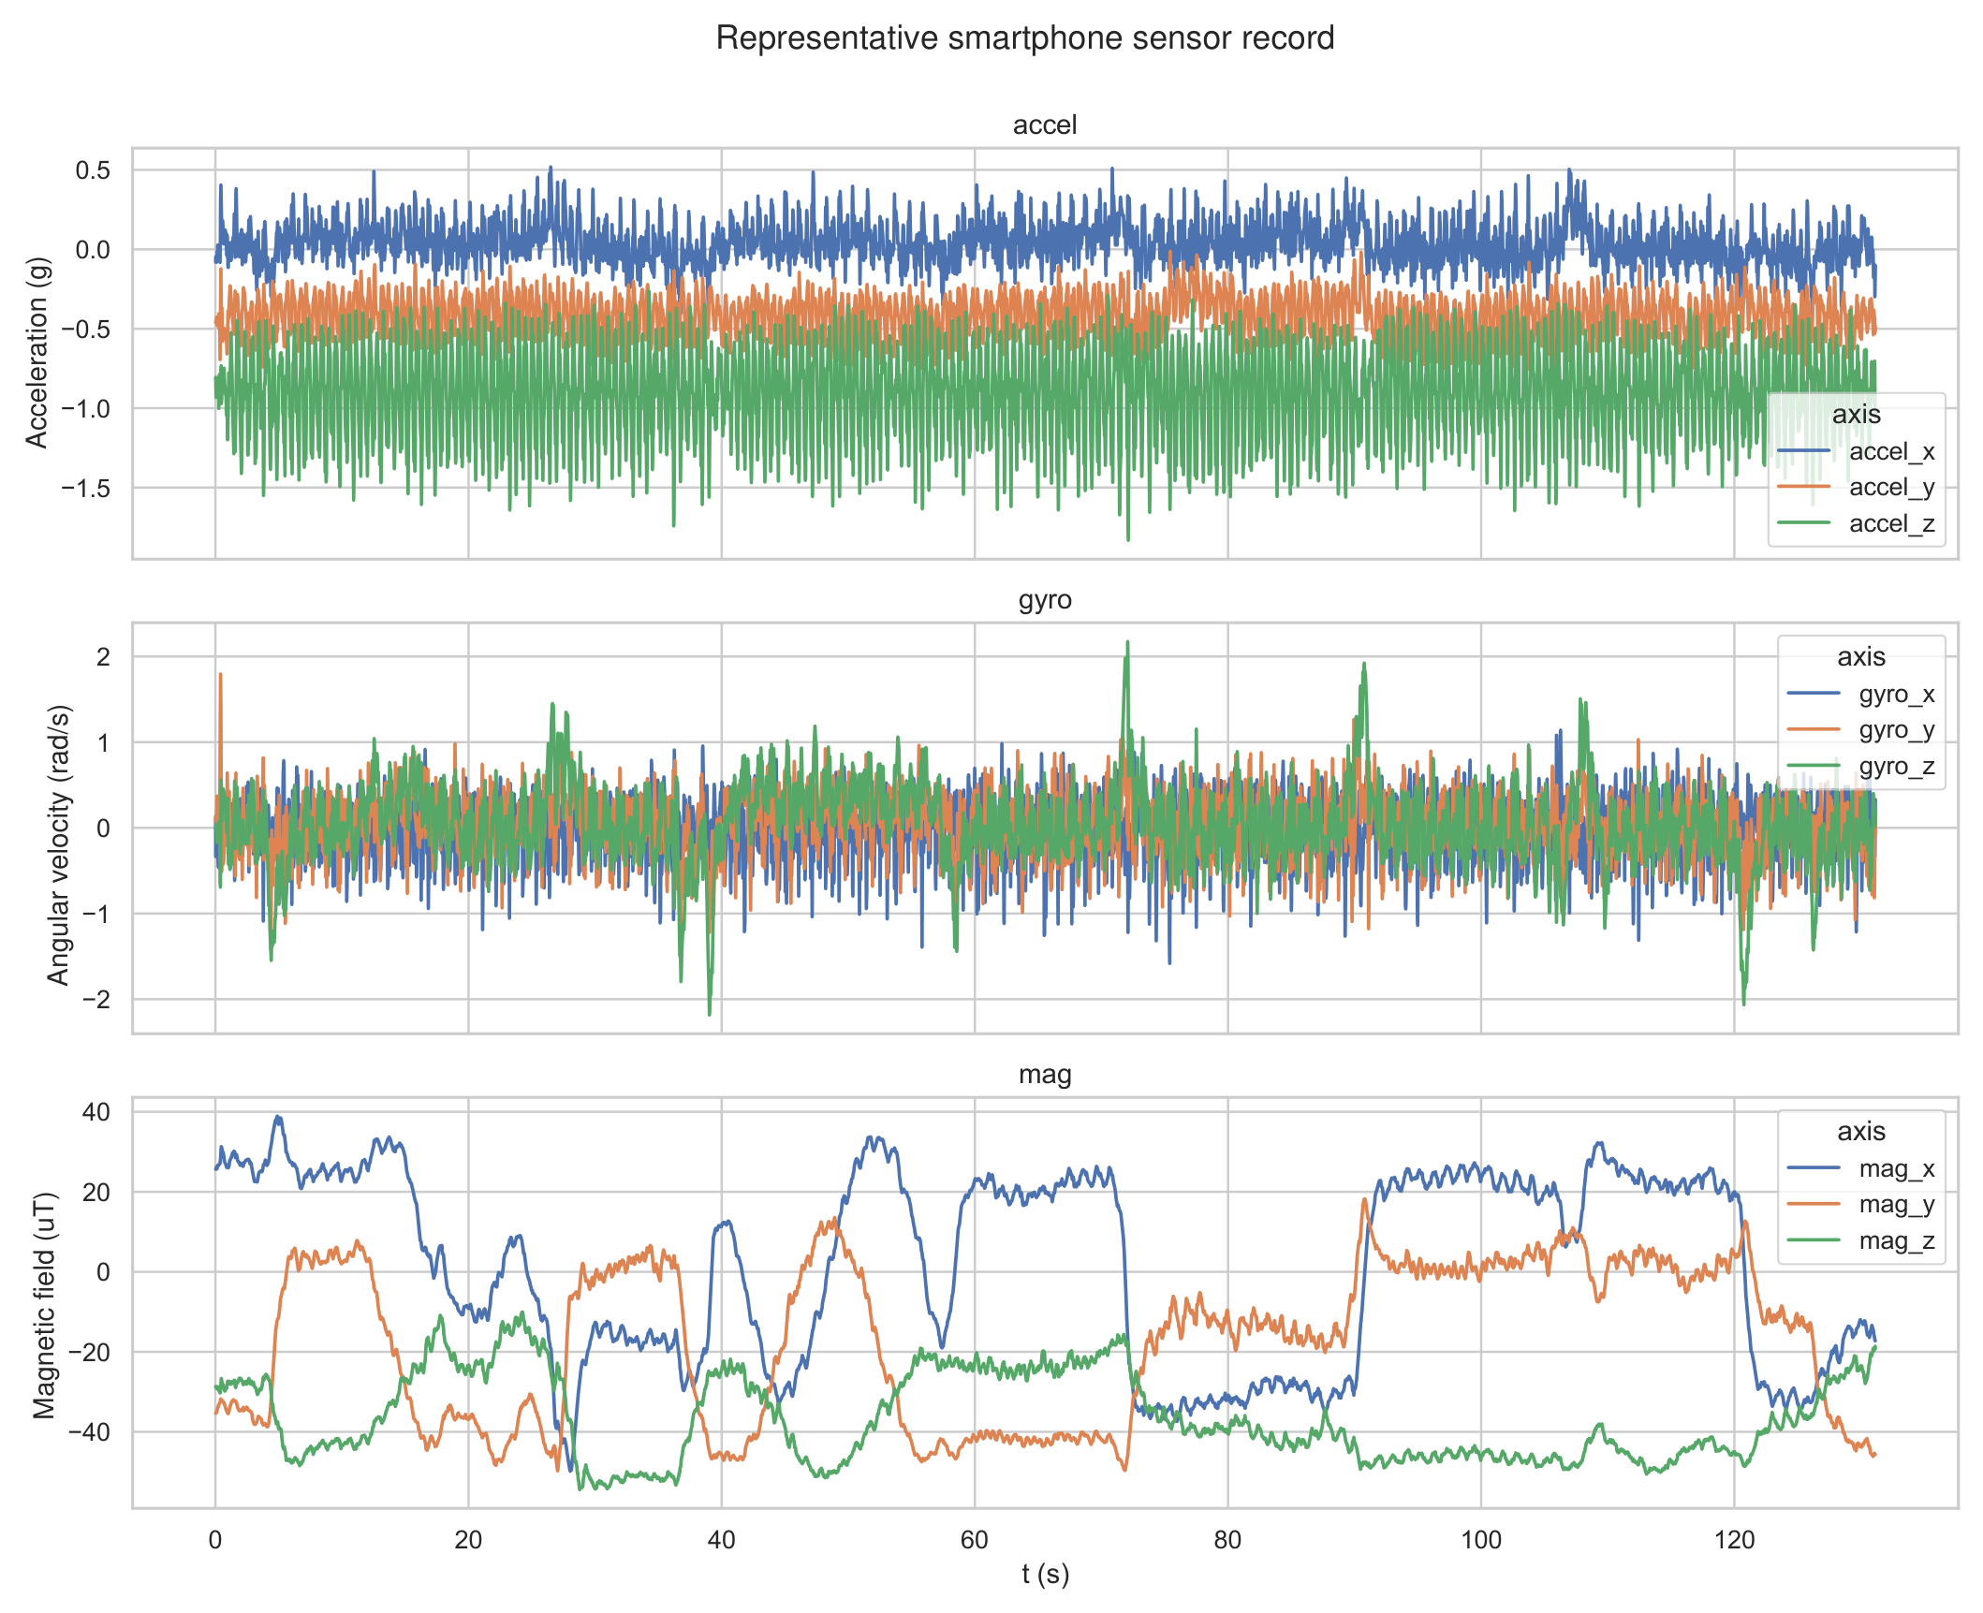Click the accel_x legend entry
Image resolution: width=1983 pixels, height=1613 pixels.
[1857, 451]
